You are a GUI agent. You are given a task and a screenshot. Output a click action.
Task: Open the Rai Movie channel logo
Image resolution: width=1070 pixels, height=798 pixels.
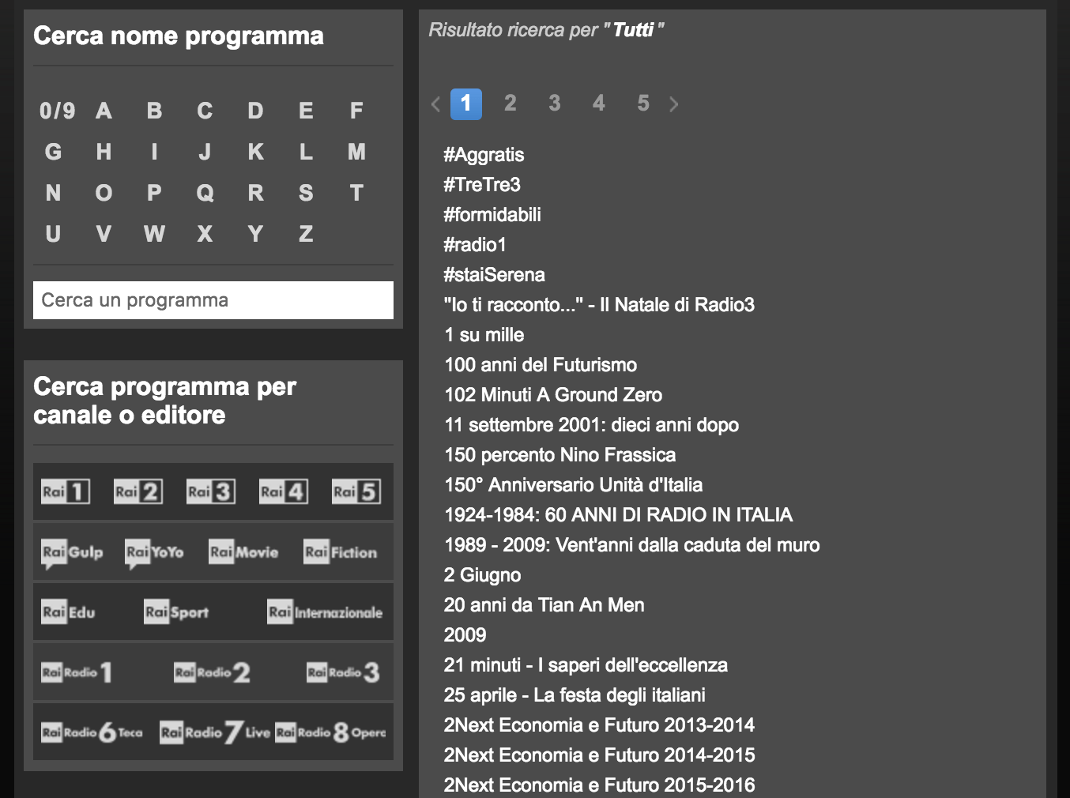click(243, 552)
